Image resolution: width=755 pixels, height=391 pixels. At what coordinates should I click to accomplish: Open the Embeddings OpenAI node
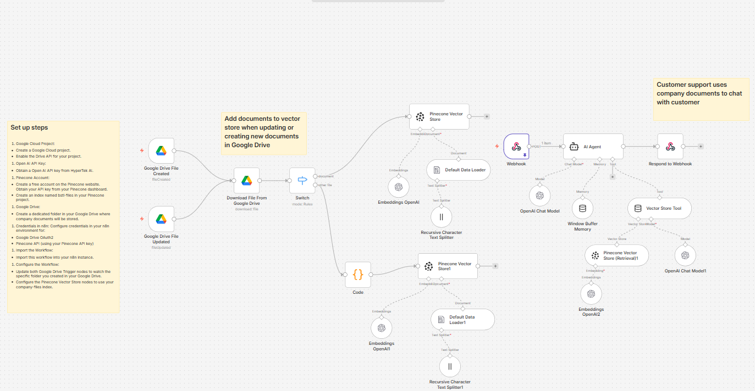[399, 187]
